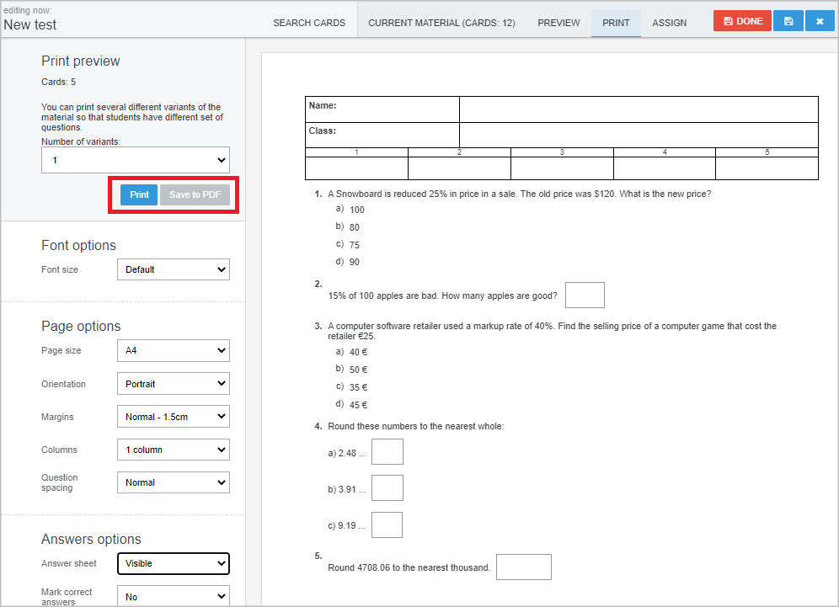The height and width of the screenshot is (607, 839).
Task: Click the 'Print preview' heading
Action: point(81,61)
